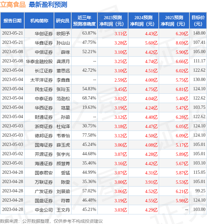Click the 目标价 column header
Screen dimensions: 207x224
pyautogui.click(x=198, y=20)
